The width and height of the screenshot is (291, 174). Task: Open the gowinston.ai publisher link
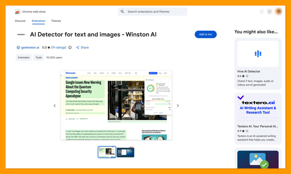pos(30,47)
